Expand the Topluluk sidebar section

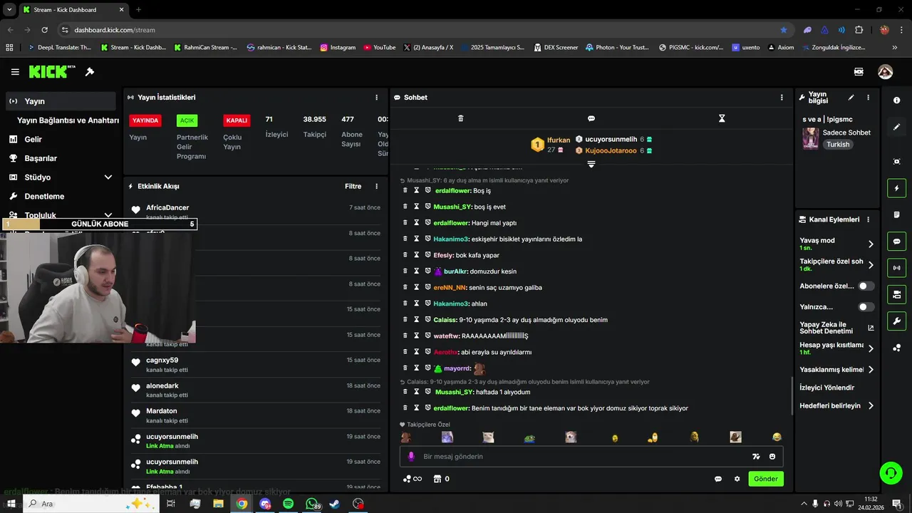(x=108, y=215)
